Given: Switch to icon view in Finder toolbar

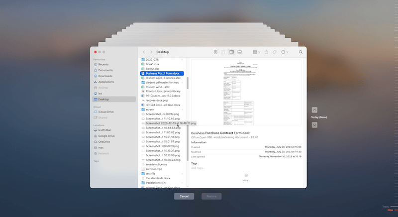Looking at the screenshot, I should pyautogui.click(x=215, y=52).
